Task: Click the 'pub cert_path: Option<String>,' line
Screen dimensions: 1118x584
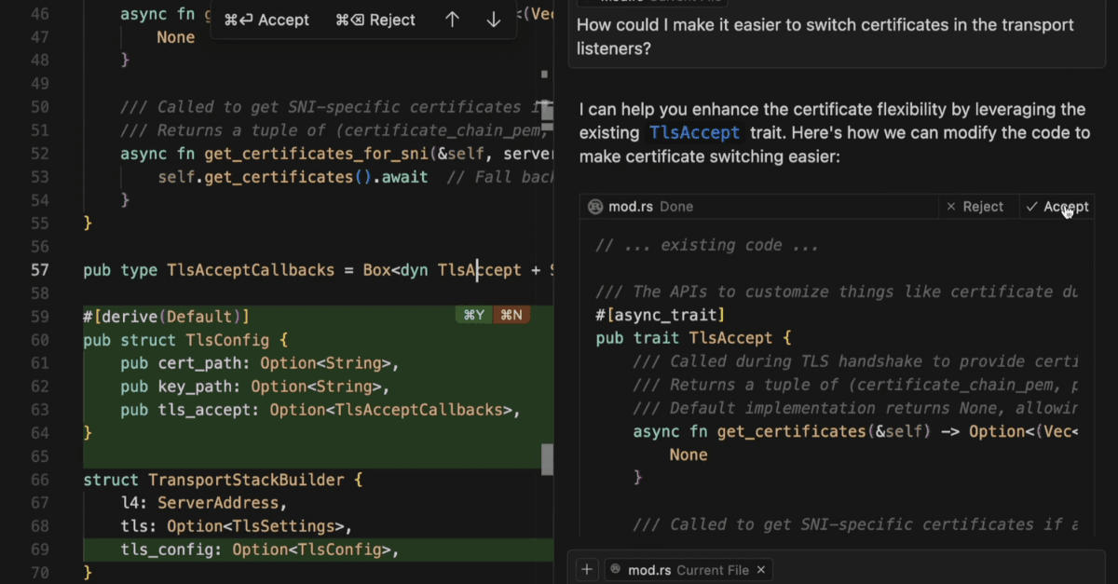Action: 260,363
